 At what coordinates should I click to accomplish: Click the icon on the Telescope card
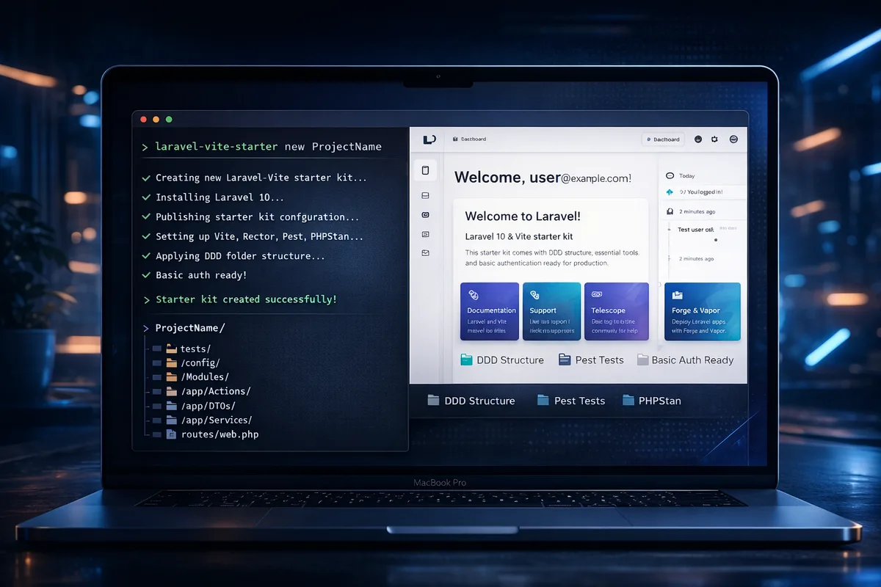point(597,293)
